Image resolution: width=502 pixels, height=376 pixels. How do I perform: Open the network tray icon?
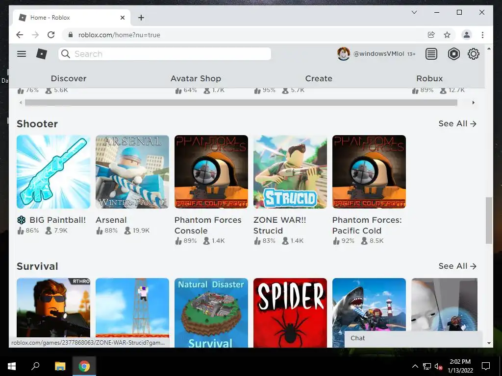[427, 366]
